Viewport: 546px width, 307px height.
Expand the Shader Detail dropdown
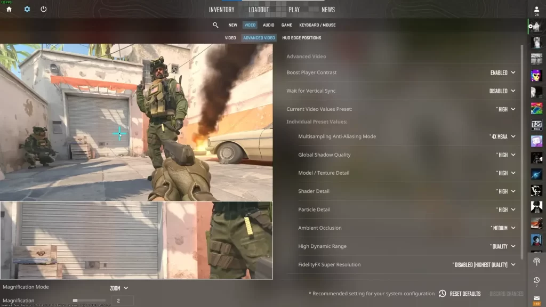tap(505, 191)
